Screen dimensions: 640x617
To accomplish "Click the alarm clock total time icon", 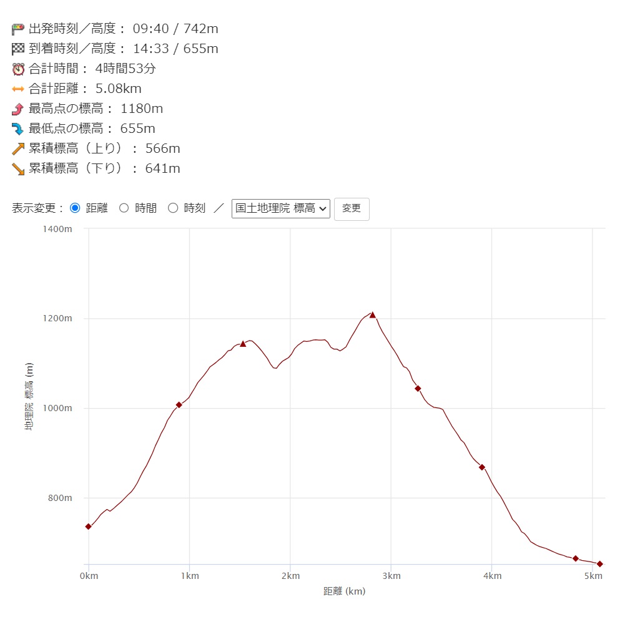I will click(x=17, y=69).
